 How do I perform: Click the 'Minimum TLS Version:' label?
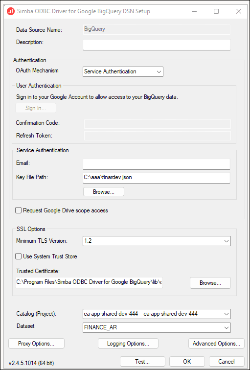(x=42, y=241)
